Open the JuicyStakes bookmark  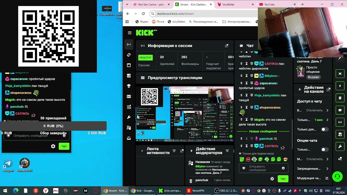coord(176,22)
